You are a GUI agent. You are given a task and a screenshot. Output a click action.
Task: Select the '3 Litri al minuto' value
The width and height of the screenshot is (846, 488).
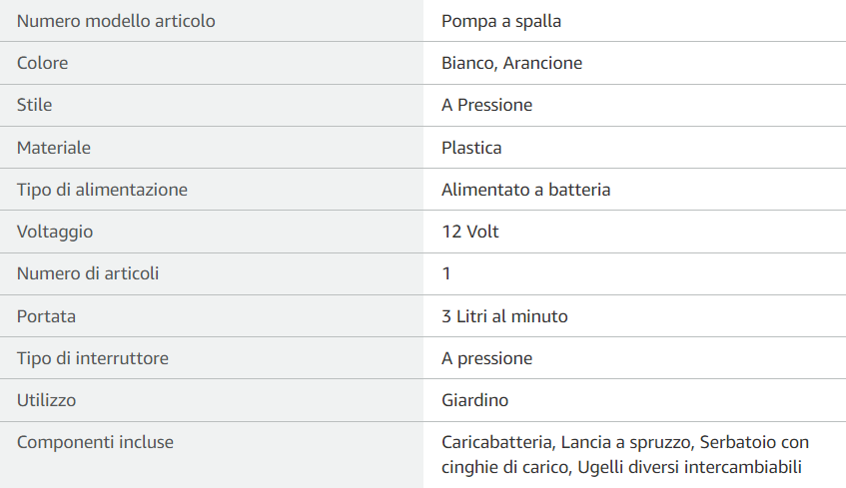point(504,316)
